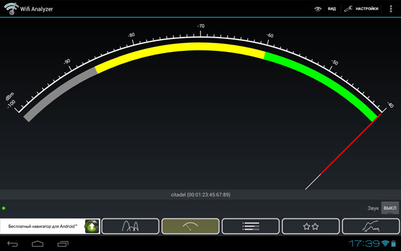This screenshot has width=401, height=251.
Task: Tap the 17:39 clock in system bar
Action: point(364,243)
